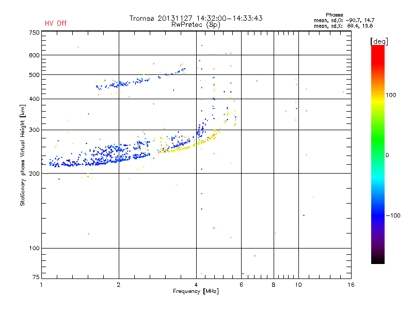Click the '-100' colorbar tick label
Image resolution: width=413 pixels, height=310 pixels.
point(393,215)
